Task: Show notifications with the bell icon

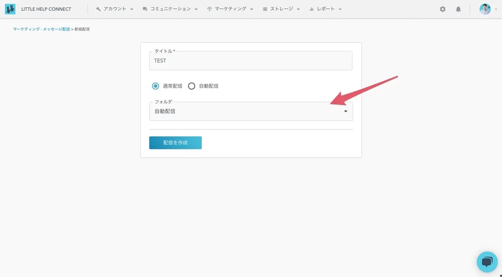Action: [x=458, y=9]
